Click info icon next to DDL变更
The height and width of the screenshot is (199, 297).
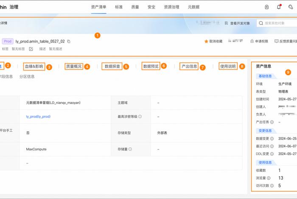click(x=272, y=154)
